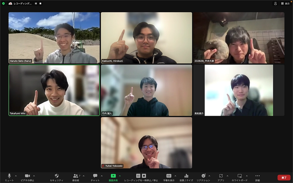Click the green encryption shield icon
Image resolution: width=293 pixels, height=183 pixels.
[3, 4]
